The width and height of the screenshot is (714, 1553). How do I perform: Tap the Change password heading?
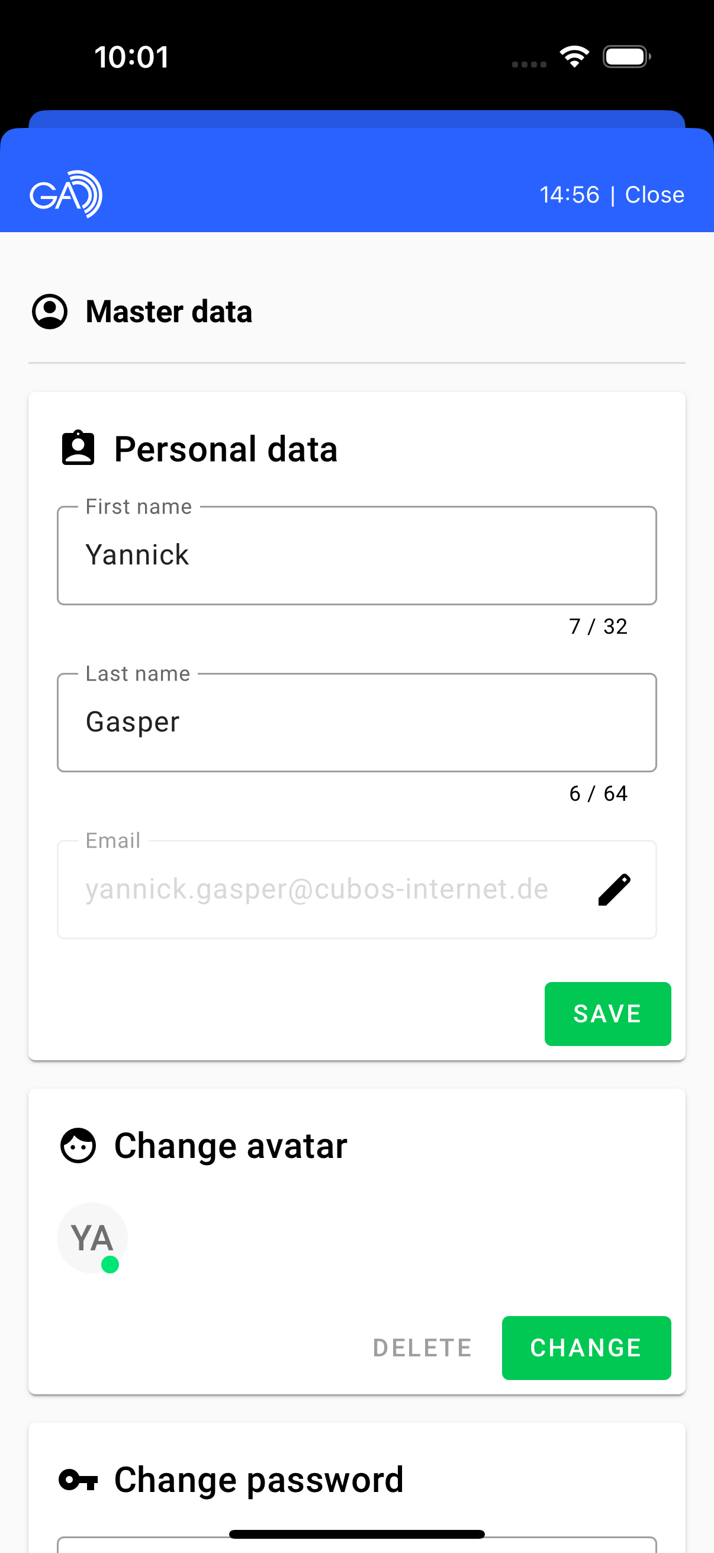click(x=259, y=1480)
